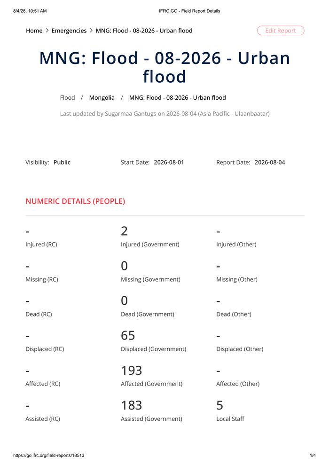Click the Numeric Details (People) heading

75,201
